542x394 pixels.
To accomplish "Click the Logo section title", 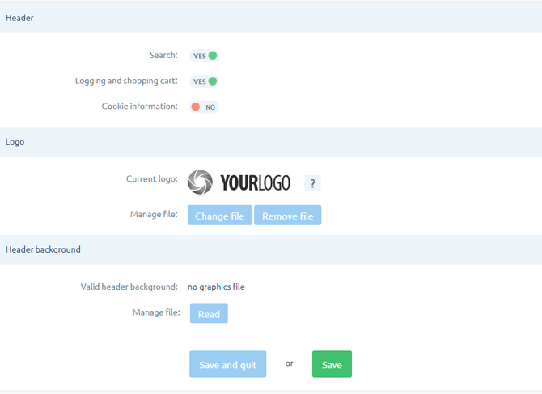I will (15, 142).
